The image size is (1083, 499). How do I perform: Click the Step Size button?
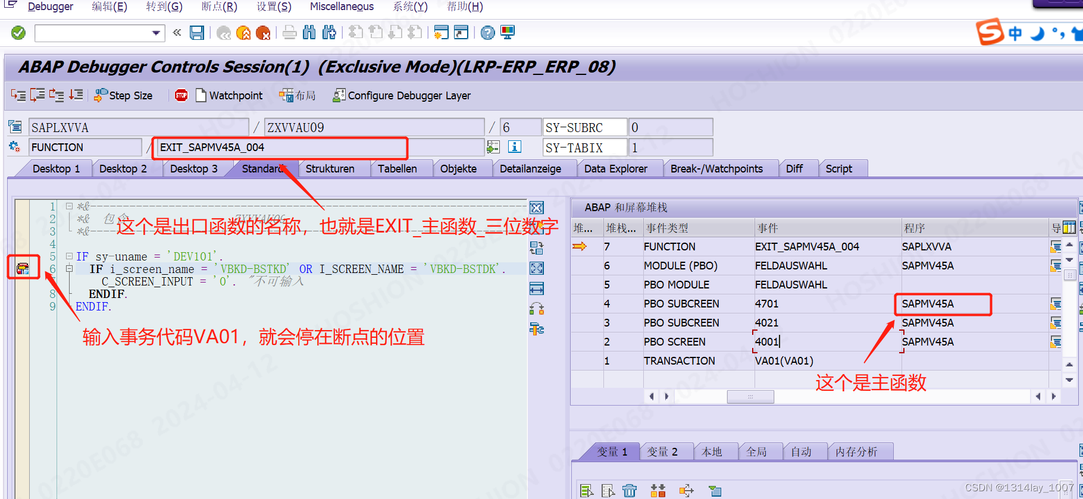click(123, 95)
